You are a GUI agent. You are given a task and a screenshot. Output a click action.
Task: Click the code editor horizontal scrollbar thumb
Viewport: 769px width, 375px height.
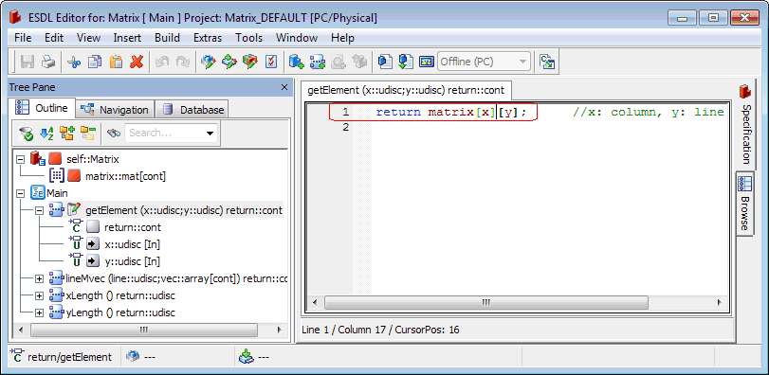pos(486,302)
